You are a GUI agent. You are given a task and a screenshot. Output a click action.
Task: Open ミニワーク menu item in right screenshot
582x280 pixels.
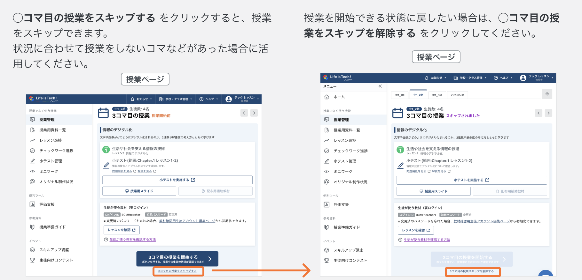(x=354, y=172)
